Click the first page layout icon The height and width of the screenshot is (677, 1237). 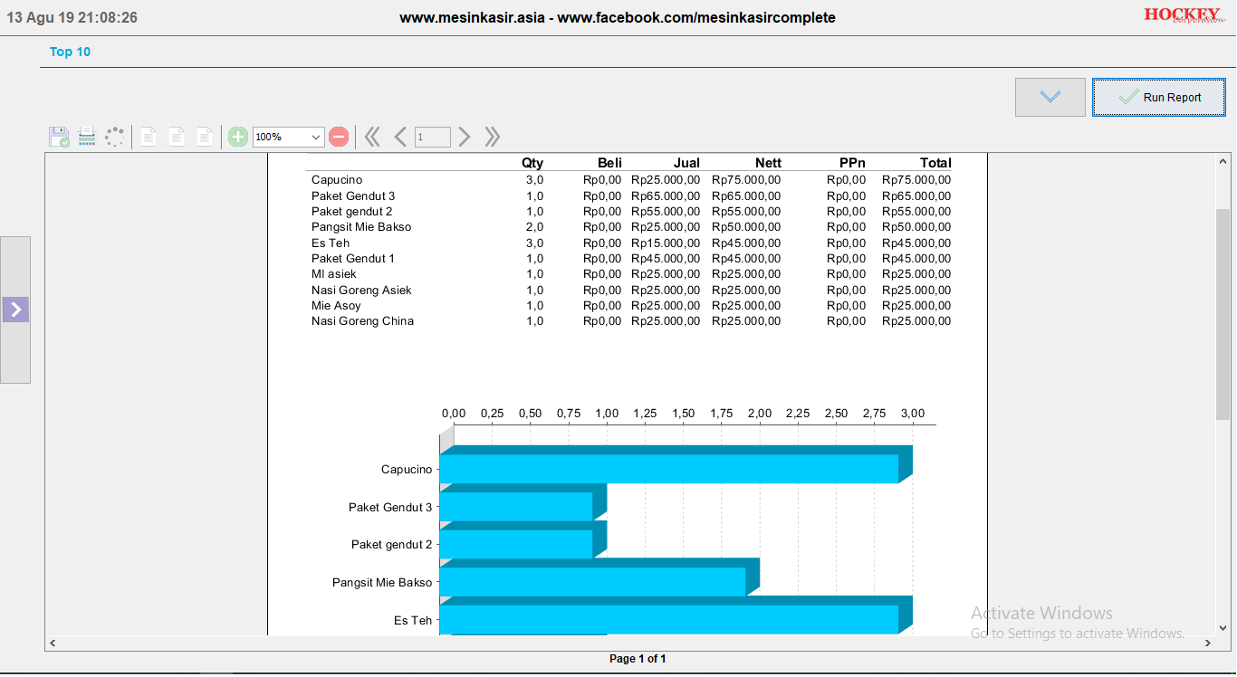pos(149,137)
